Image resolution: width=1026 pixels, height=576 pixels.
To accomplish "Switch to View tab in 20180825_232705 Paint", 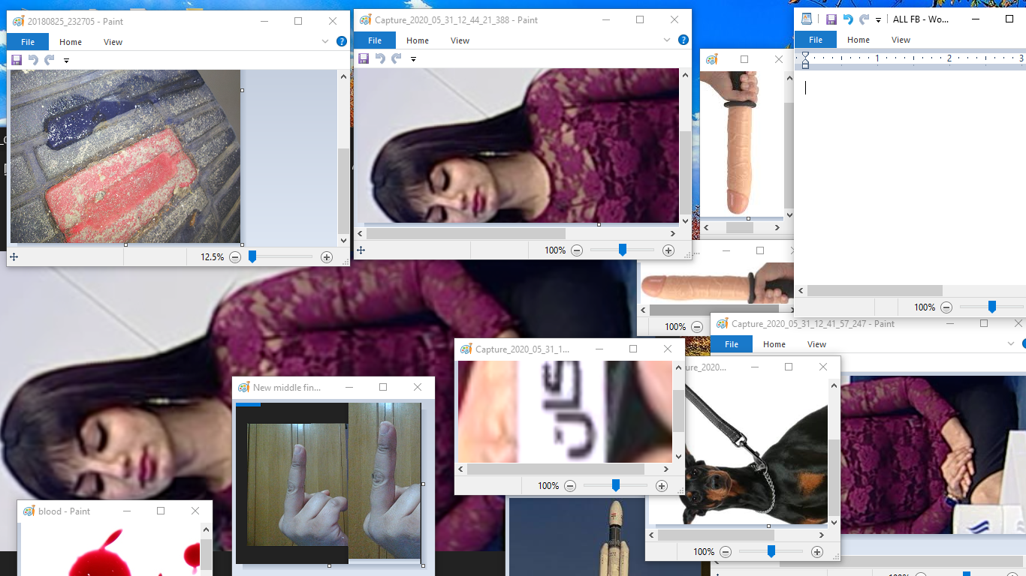I will 113,42.
